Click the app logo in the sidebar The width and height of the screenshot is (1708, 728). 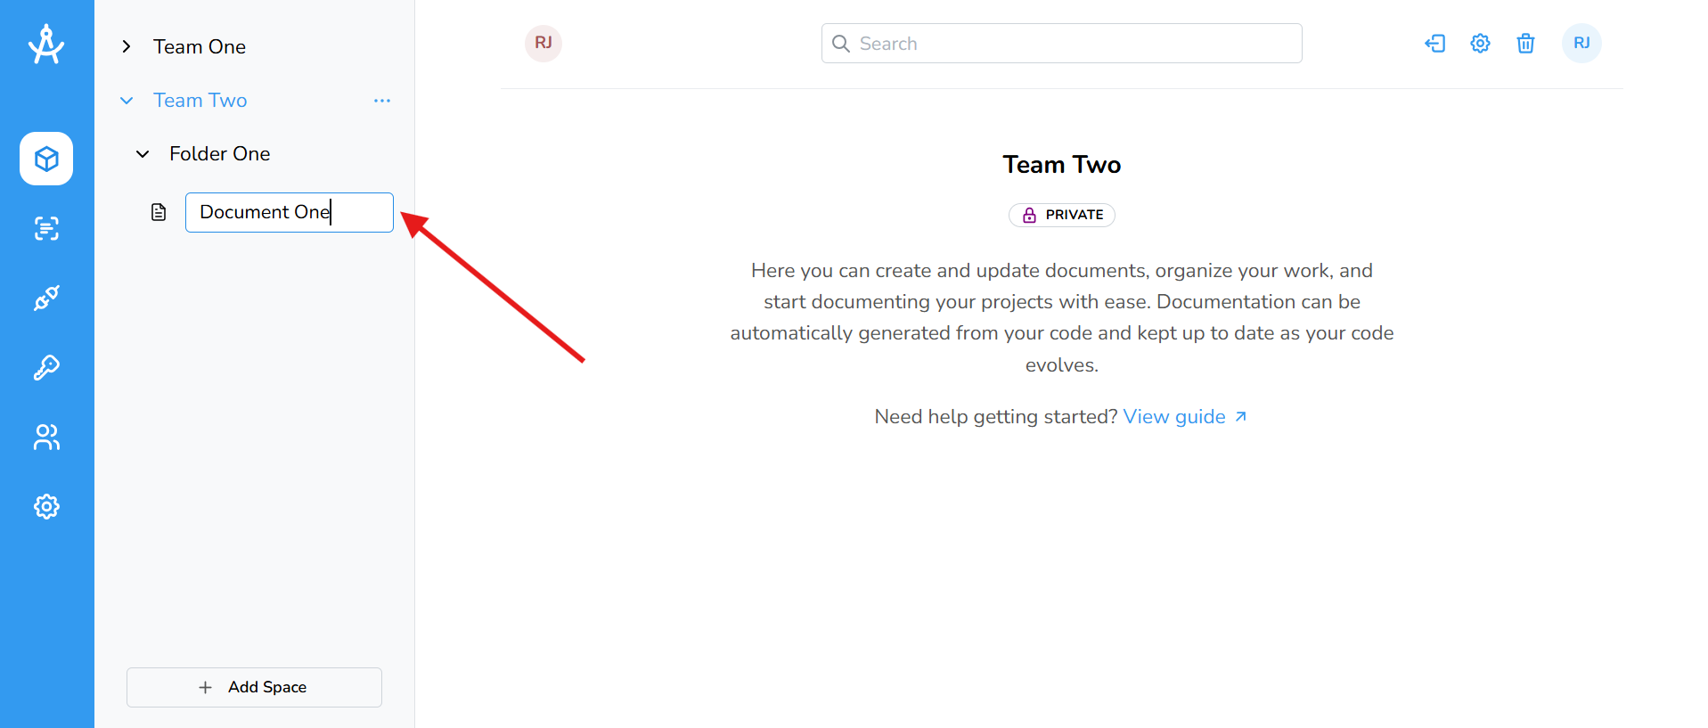[x=46, y=45]
